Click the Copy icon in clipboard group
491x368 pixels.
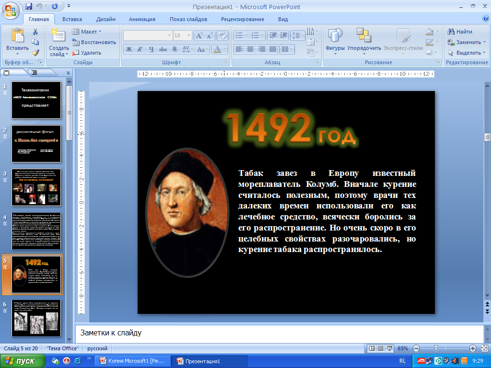coord(35,42)
